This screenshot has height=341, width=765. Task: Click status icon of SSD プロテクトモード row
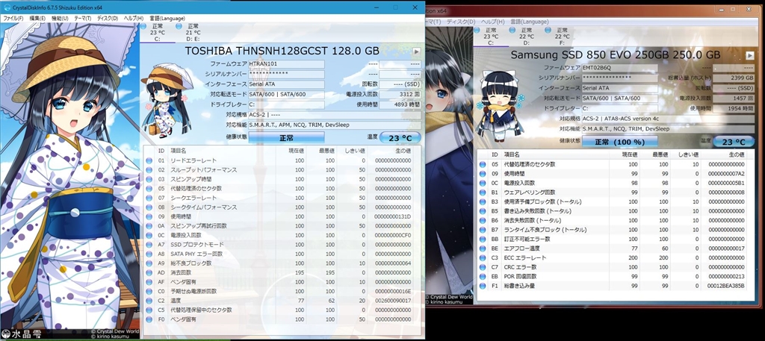[x=149, y=244]
